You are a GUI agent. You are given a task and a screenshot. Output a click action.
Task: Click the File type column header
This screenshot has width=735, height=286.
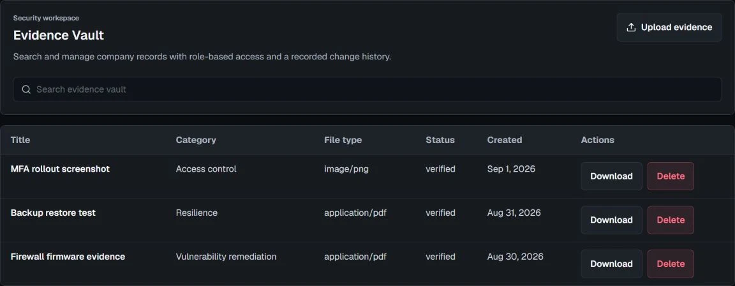pos(343,140)
